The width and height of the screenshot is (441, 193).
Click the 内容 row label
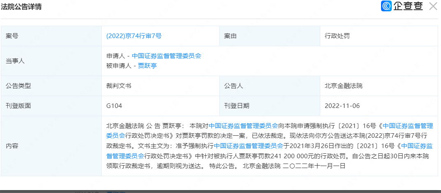coord(12,146)
